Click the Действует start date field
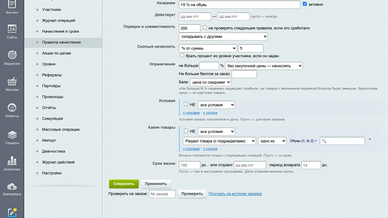 pos(195,17)
